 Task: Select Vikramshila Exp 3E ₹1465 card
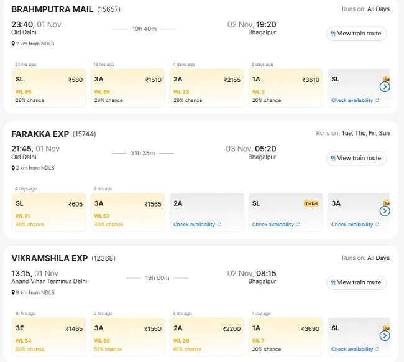(49, 336)
